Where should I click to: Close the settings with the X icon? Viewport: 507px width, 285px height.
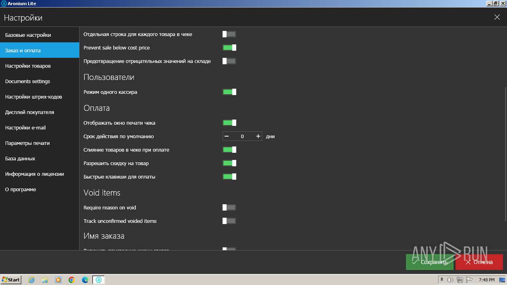click(x=497, y=17)
